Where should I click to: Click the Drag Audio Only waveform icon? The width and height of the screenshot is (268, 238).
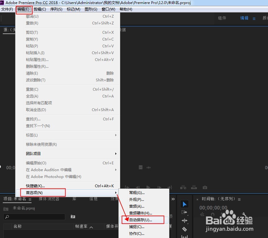coord(148,167)
